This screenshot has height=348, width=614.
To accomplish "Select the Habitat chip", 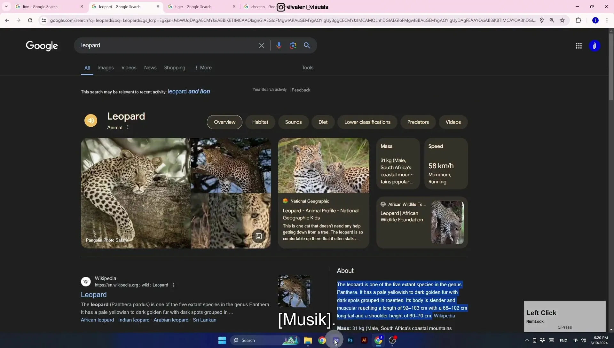I will [260, 122].
